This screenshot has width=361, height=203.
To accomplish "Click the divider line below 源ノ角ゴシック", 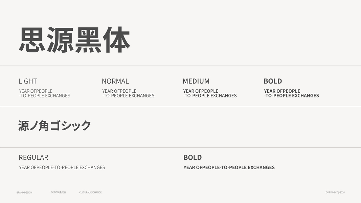I will click(x=180, y=147).
